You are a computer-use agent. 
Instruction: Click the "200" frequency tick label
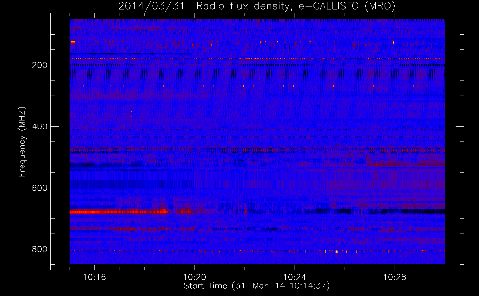[x=40, y=65]
